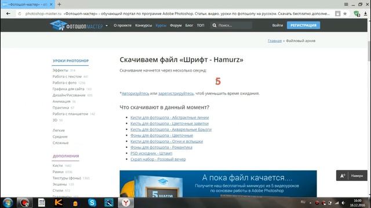Click the page vertical scrollbar thumb
The image size is (371, 208).
click(369, 51)
